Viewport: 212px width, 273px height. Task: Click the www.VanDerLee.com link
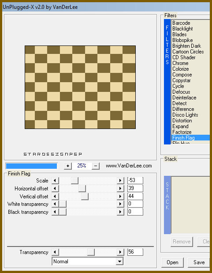pyautogui.click(x=129, y=166)
